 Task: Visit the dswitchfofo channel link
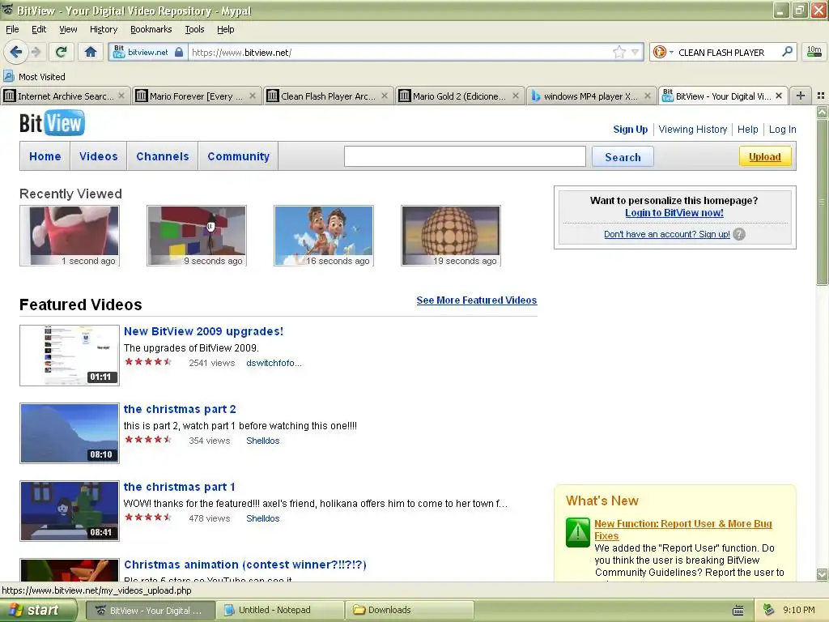[x=274, y=363]
